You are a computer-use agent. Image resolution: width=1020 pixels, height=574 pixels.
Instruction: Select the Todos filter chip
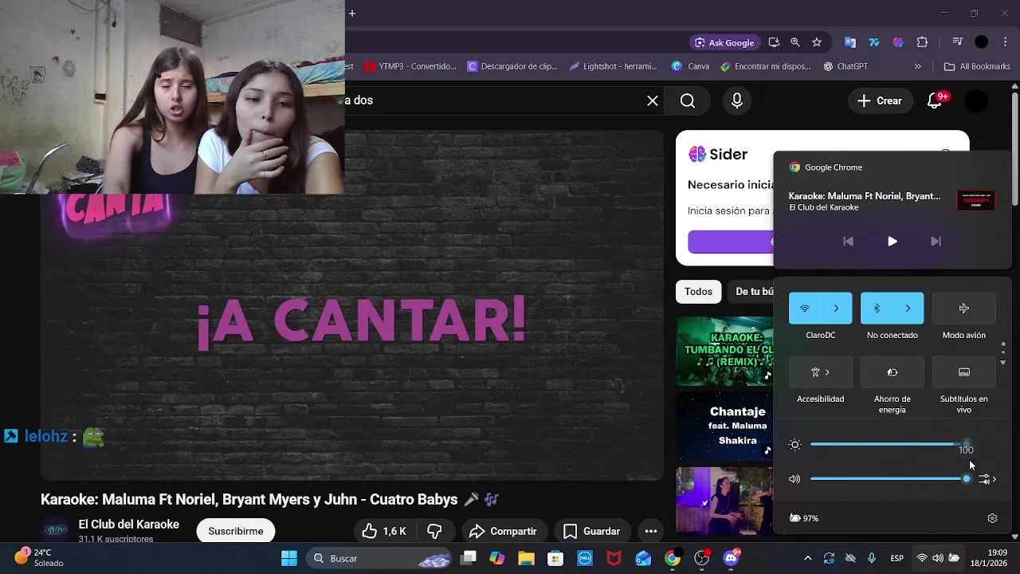[699, 292]
